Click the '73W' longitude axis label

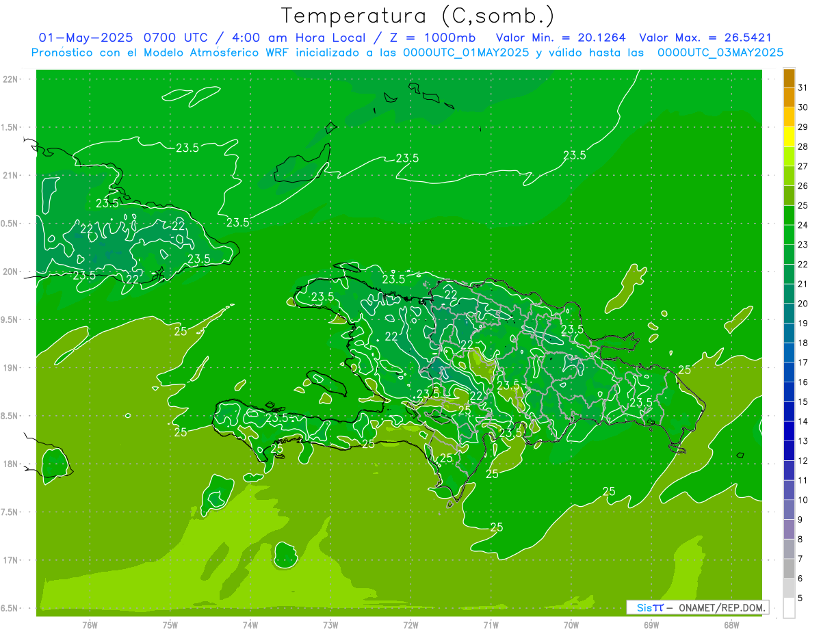coord(330,624)
